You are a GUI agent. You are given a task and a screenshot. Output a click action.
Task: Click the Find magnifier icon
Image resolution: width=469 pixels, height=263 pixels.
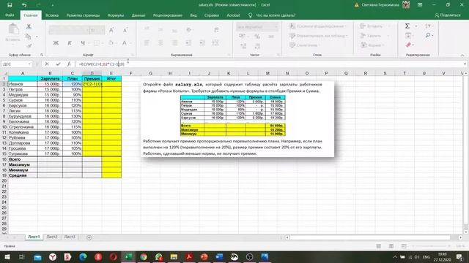(x=428, y=35)
